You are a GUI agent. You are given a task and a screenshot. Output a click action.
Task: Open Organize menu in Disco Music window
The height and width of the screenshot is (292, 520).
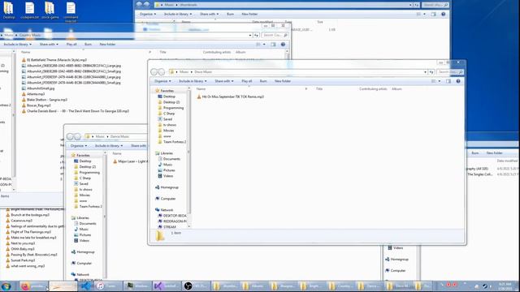coord(162,81)
